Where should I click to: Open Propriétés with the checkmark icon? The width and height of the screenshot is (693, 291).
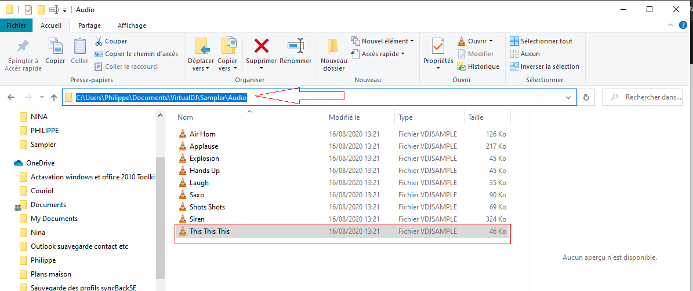438,46
